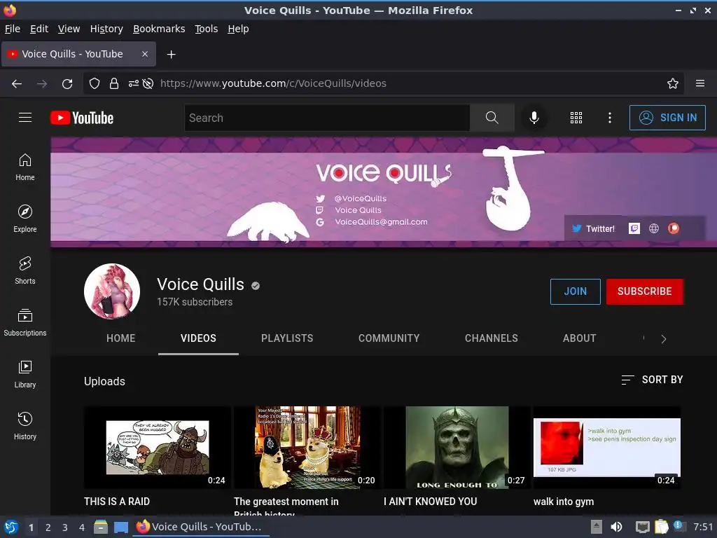Image resolution: width=717 pixels, height=538 pixels.
Task: Click the site permissions icon in the address bar
Action: click(x=134, y=83)
